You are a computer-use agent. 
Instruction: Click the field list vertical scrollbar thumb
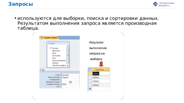coord(68,55)
